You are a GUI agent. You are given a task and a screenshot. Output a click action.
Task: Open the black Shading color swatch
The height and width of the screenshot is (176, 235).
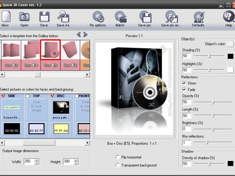[x=230, y=56]
